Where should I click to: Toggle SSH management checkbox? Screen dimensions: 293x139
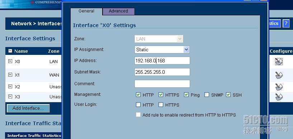[228, 95]
